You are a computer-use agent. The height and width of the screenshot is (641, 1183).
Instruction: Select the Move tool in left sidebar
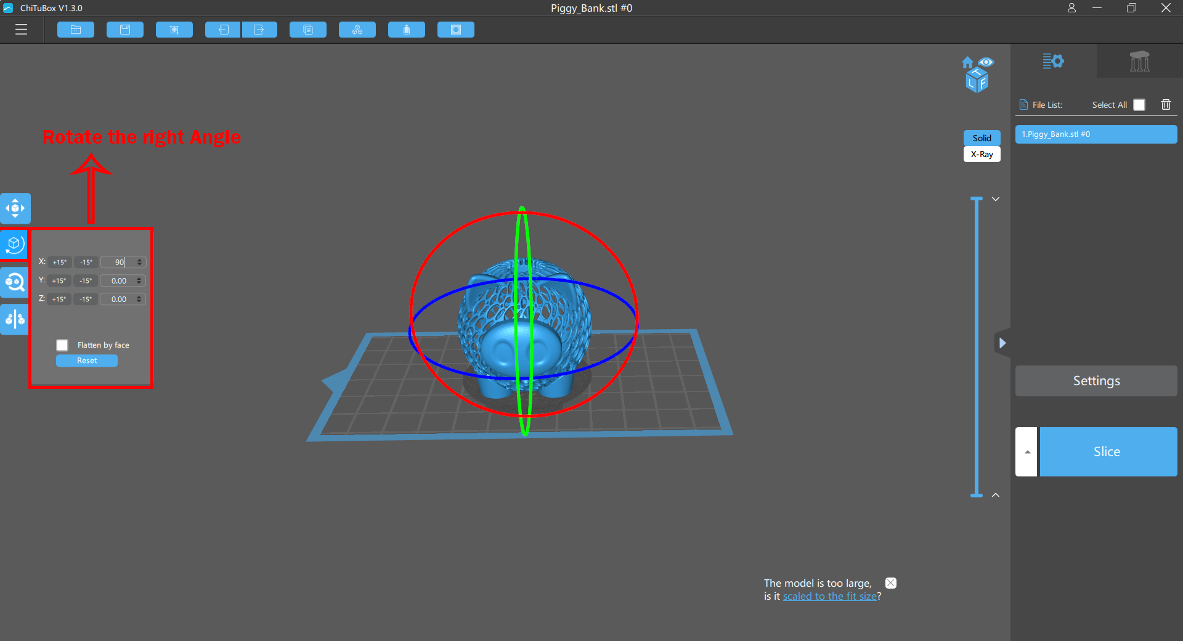tap(15, 208)
